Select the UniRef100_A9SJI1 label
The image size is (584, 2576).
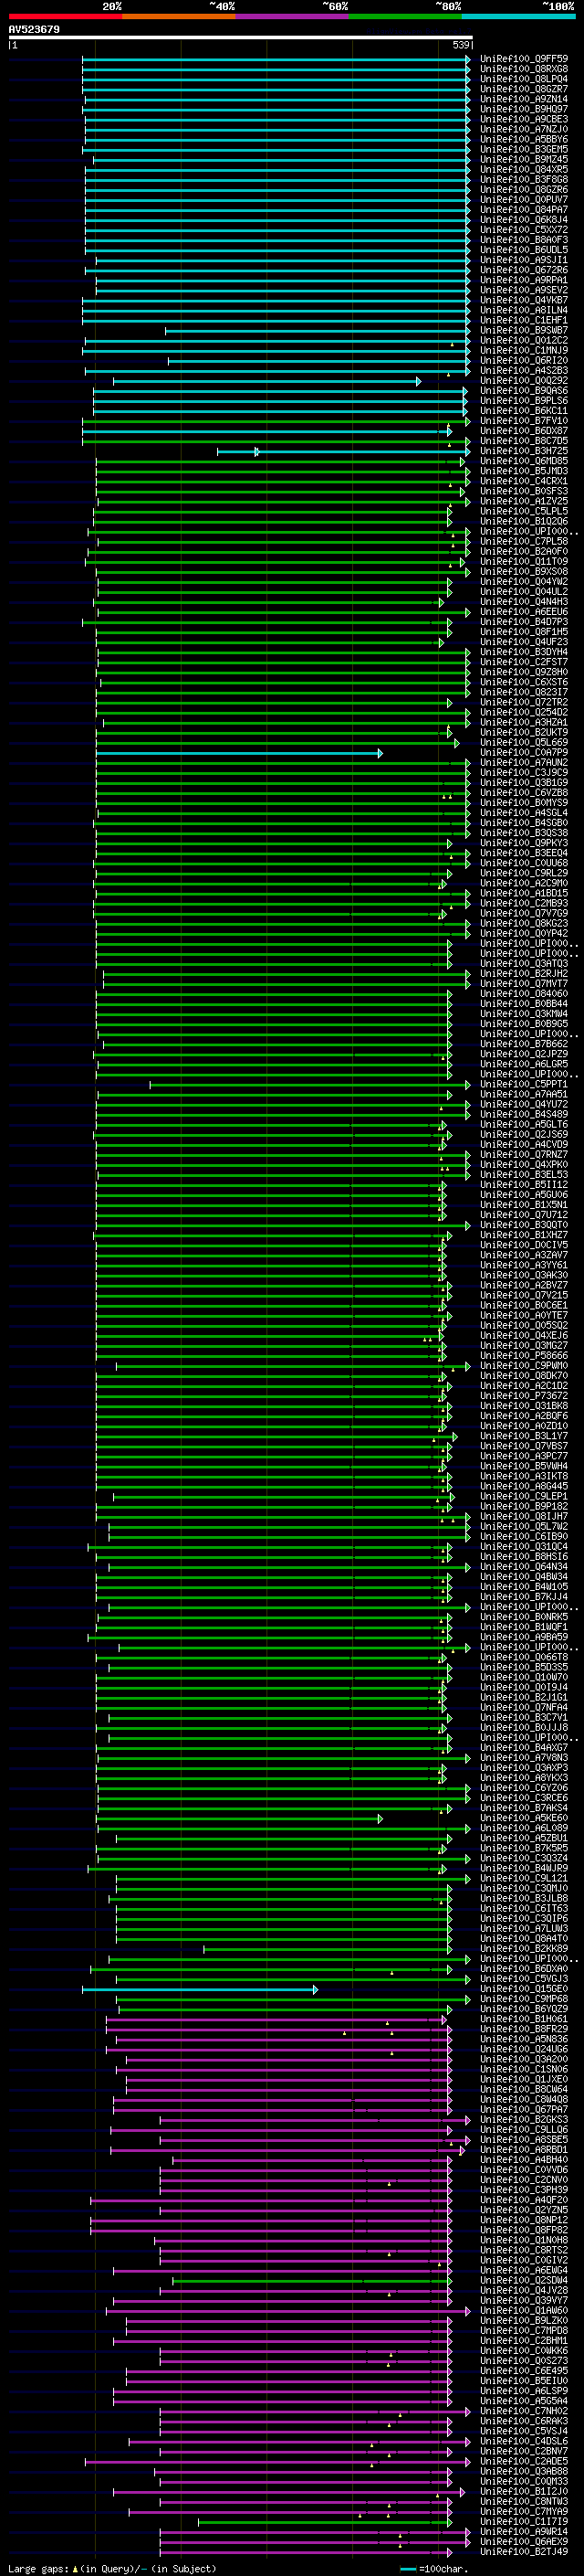(x=524, y=260)
